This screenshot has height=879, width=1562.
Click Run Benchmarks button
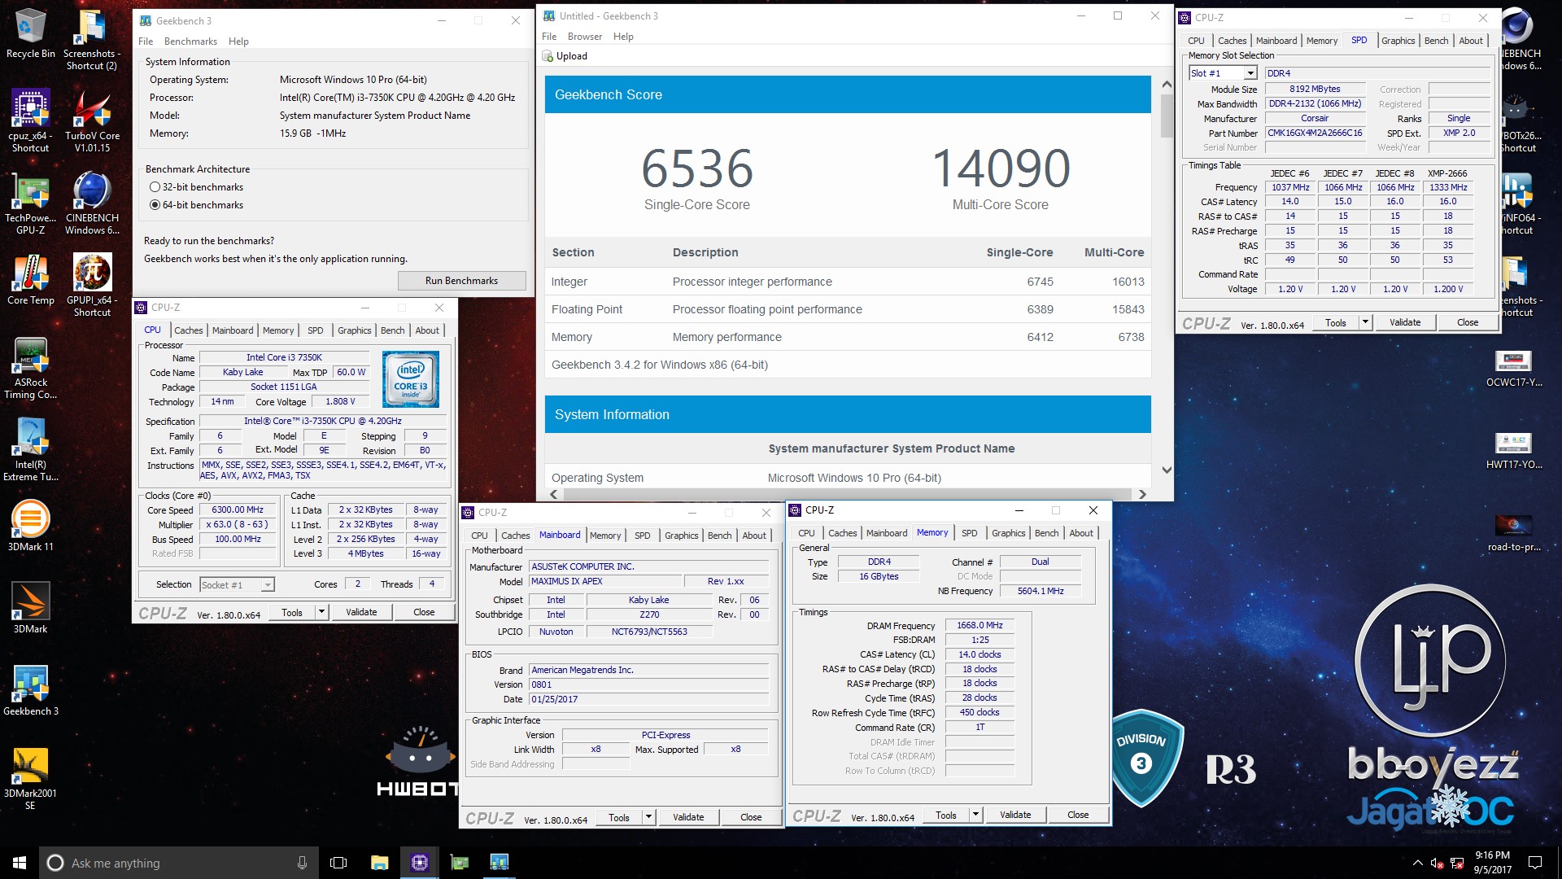[x=461, y=281]
